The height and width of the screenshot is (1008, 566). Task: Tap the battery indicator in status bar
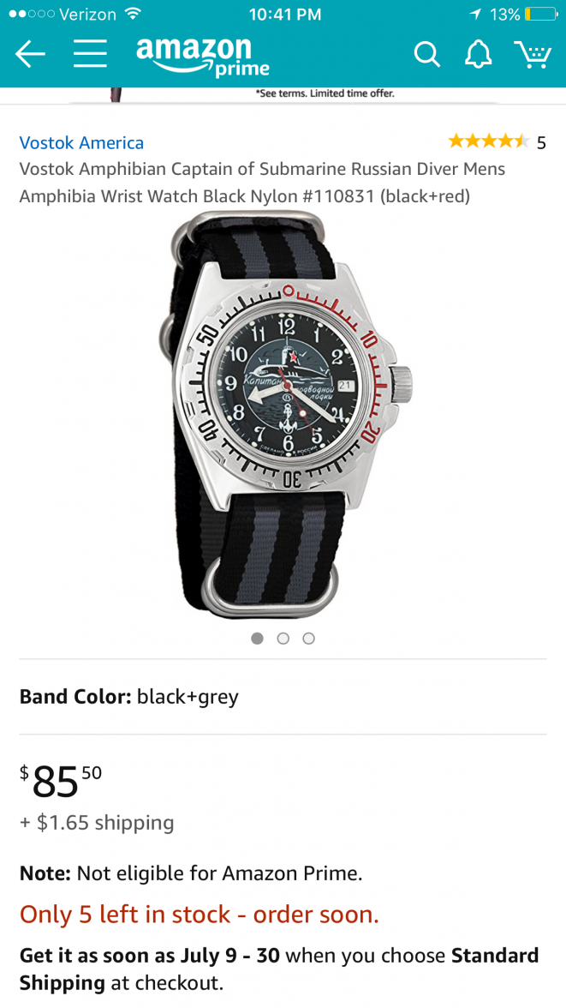(x=540, y=14)
